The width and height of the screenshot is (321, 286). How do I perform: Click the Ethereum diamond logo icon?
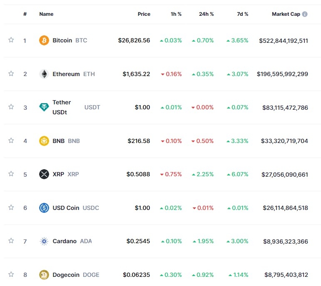[44, 74]
